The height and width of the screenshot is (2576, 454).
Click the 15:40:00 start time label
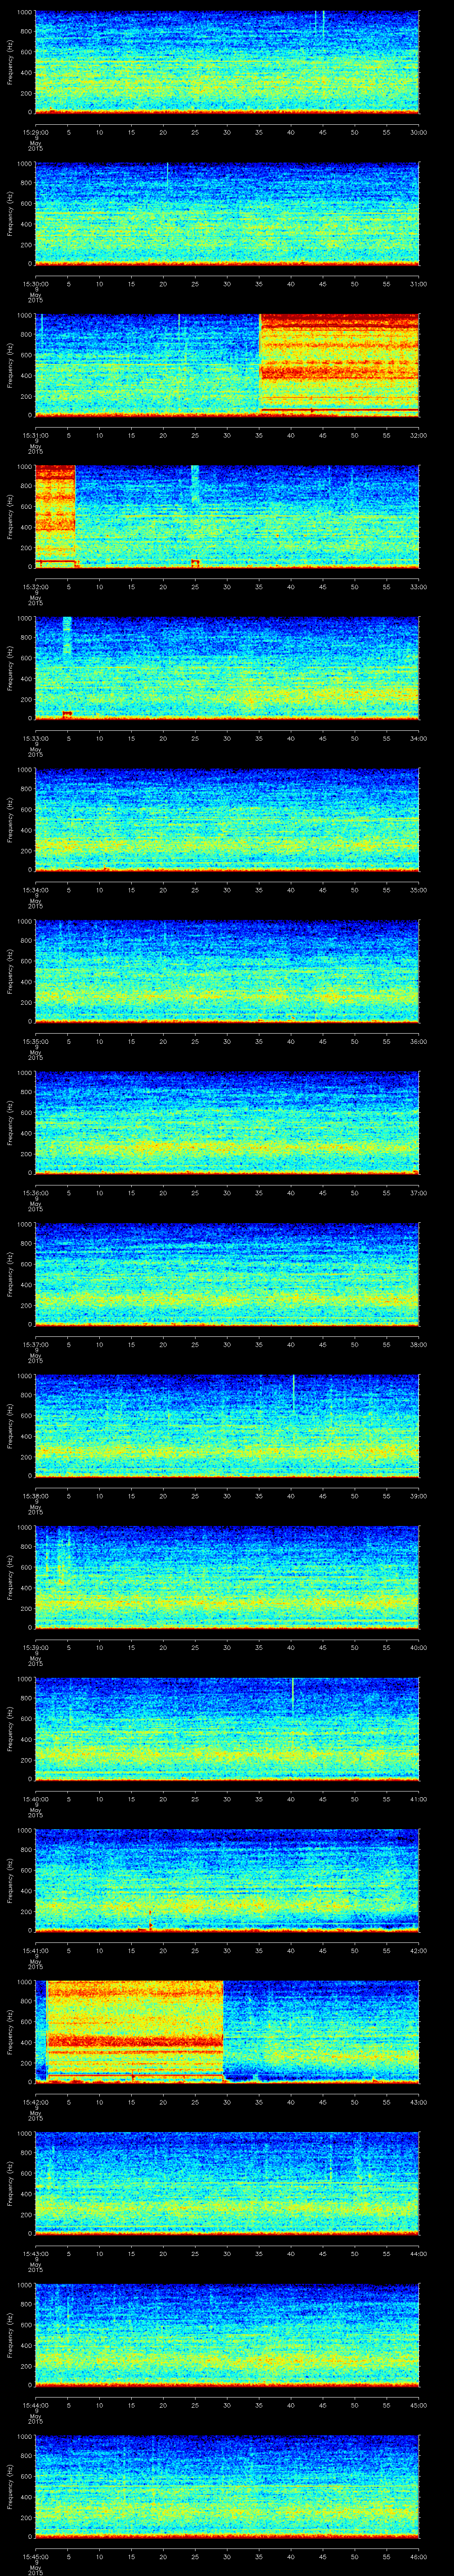tap(35, 1799)
